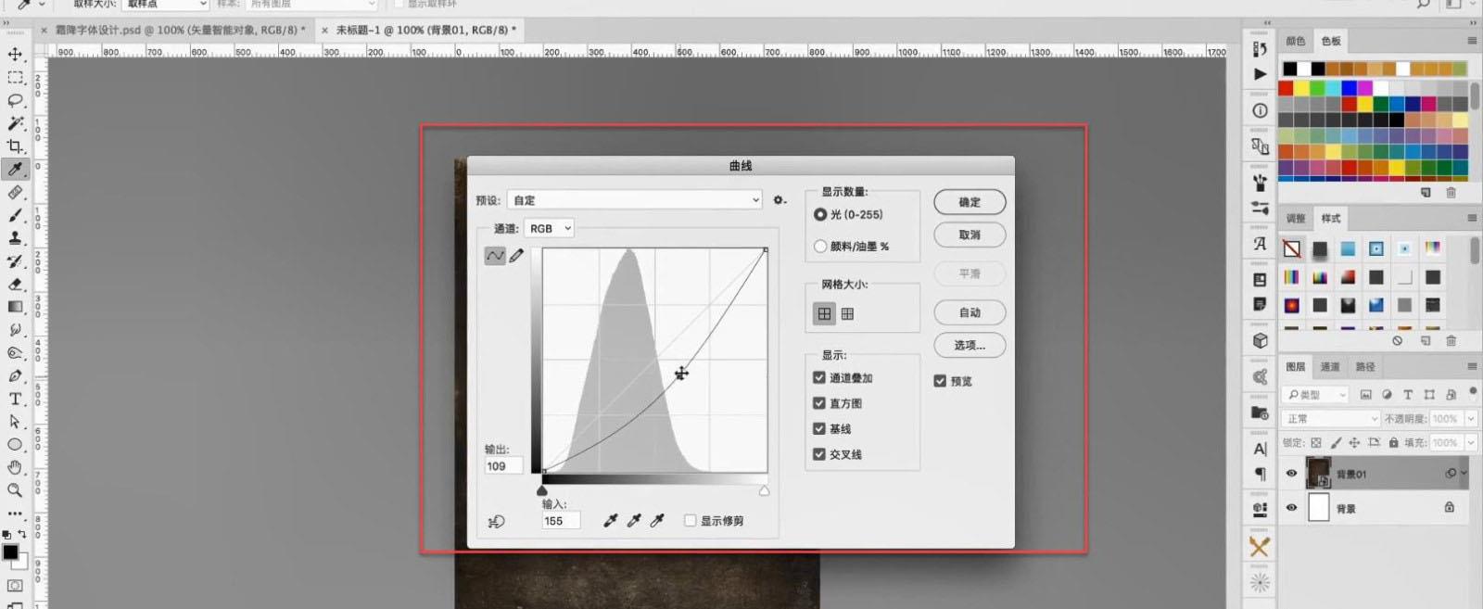Switch to the 颜色 Color tab
The width and height of the screenshot is (1483, 609).
[x=1295, y=41]
